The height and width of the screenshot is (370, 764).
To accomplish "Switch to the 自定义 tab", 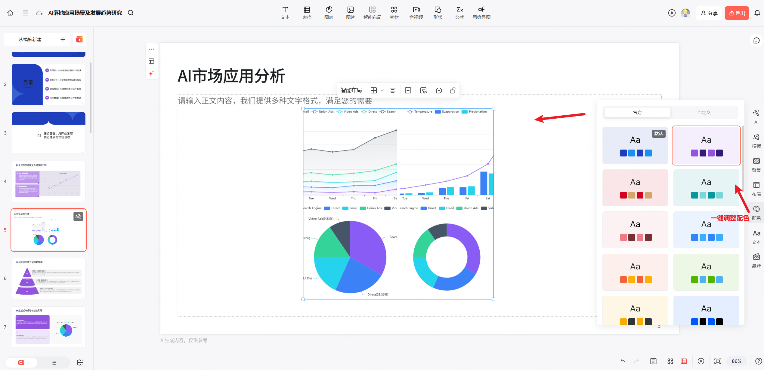I will [704, 113].
